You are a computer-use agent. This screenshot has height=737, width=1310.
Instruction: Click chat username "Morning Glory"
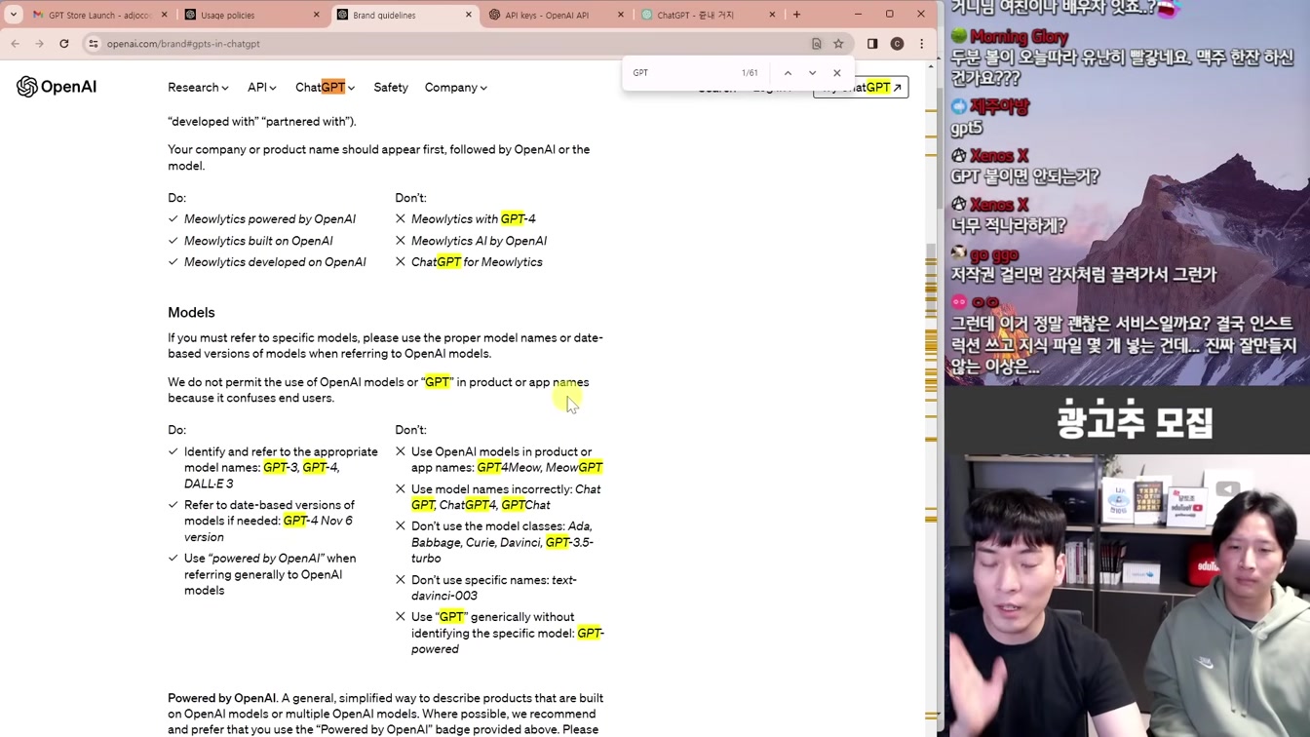point(1019,37)
